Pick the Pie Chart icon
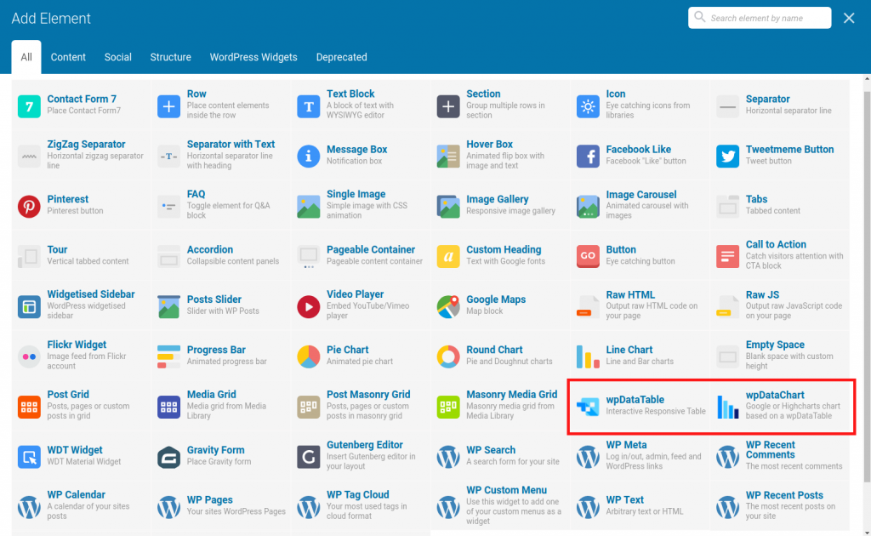 coord(309,356)
